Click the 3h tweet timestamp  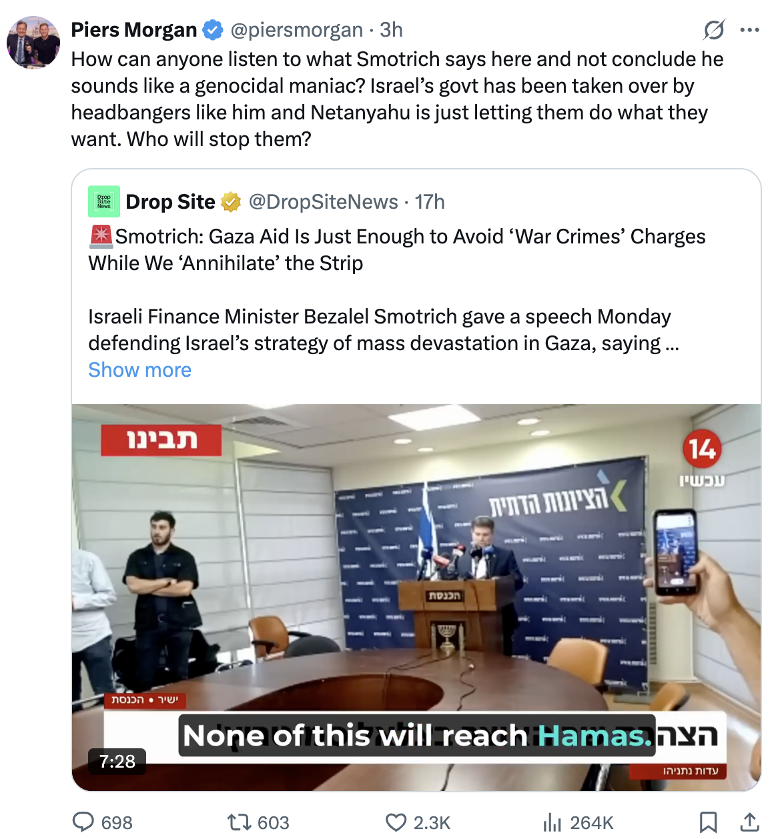(392, 30)
